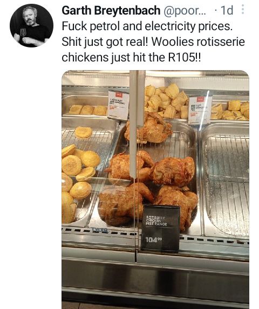Viewport: 259px width, 309px height.
Task: Open Garth Breytenbach's round profile picture
Action: (x=31, y=26)
